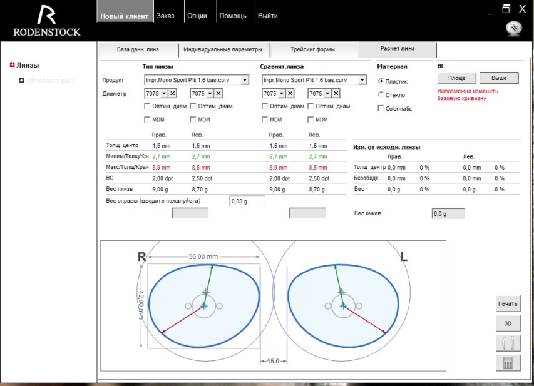Click the 15,0 bridge distance label
534x386 pixels.
pos(273,361)
